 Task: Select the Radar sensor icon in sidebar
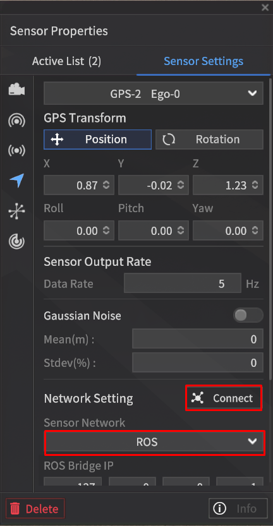click(17, 241)
